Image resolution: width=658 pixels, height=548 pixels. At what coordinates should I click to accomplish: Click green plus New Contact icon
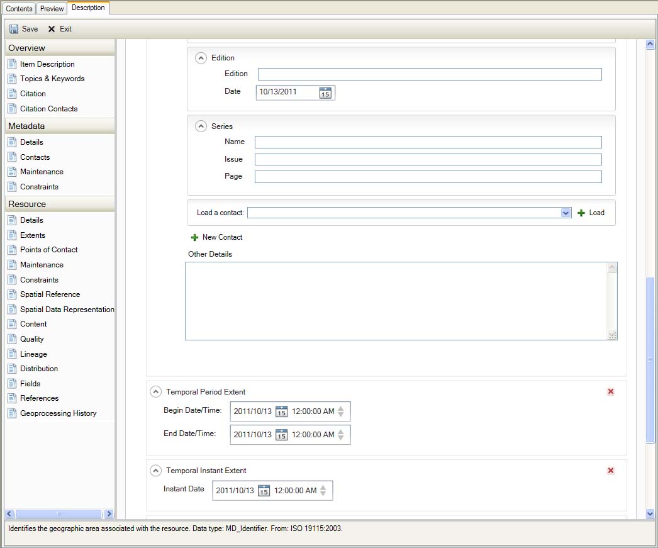click(194, 238)
